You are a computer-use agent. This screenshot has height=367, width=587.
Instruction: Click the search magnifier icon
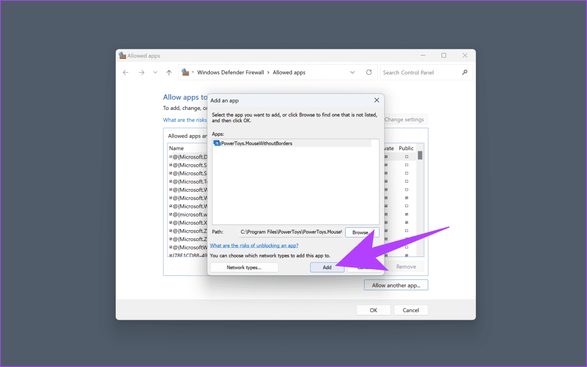tap(465, 72)
